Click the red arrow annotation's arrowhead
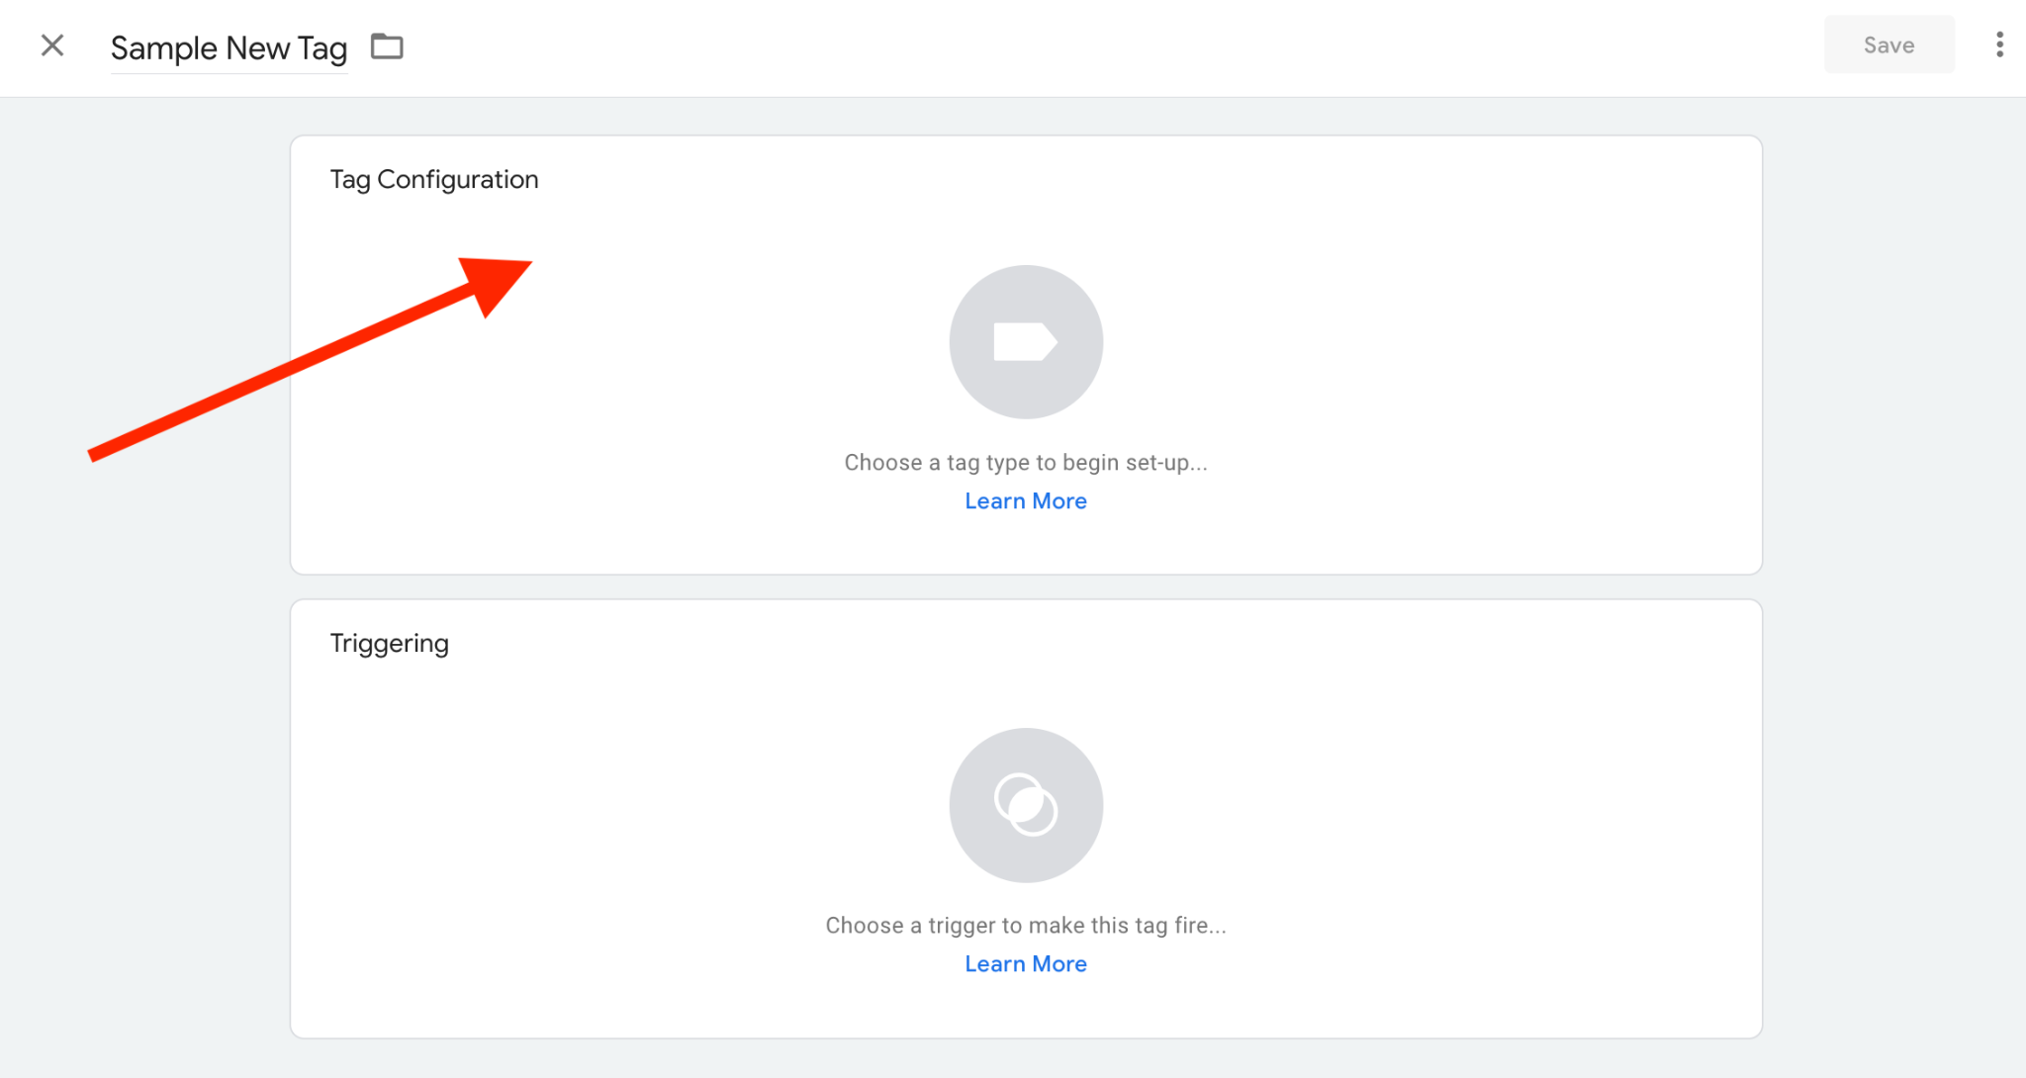Viewport: 2026px width, 1078px height. point(495,284)
